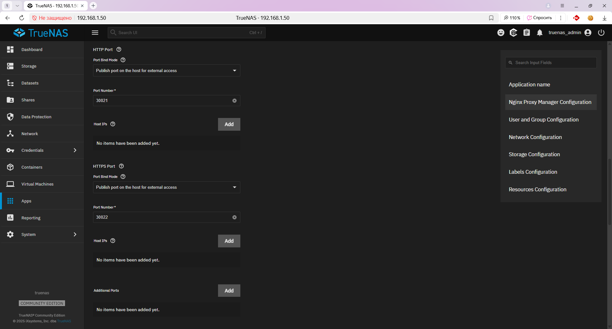Click the hamburger menu icon to collapse sidebar
612x329 pixels.
coord(95,33)
